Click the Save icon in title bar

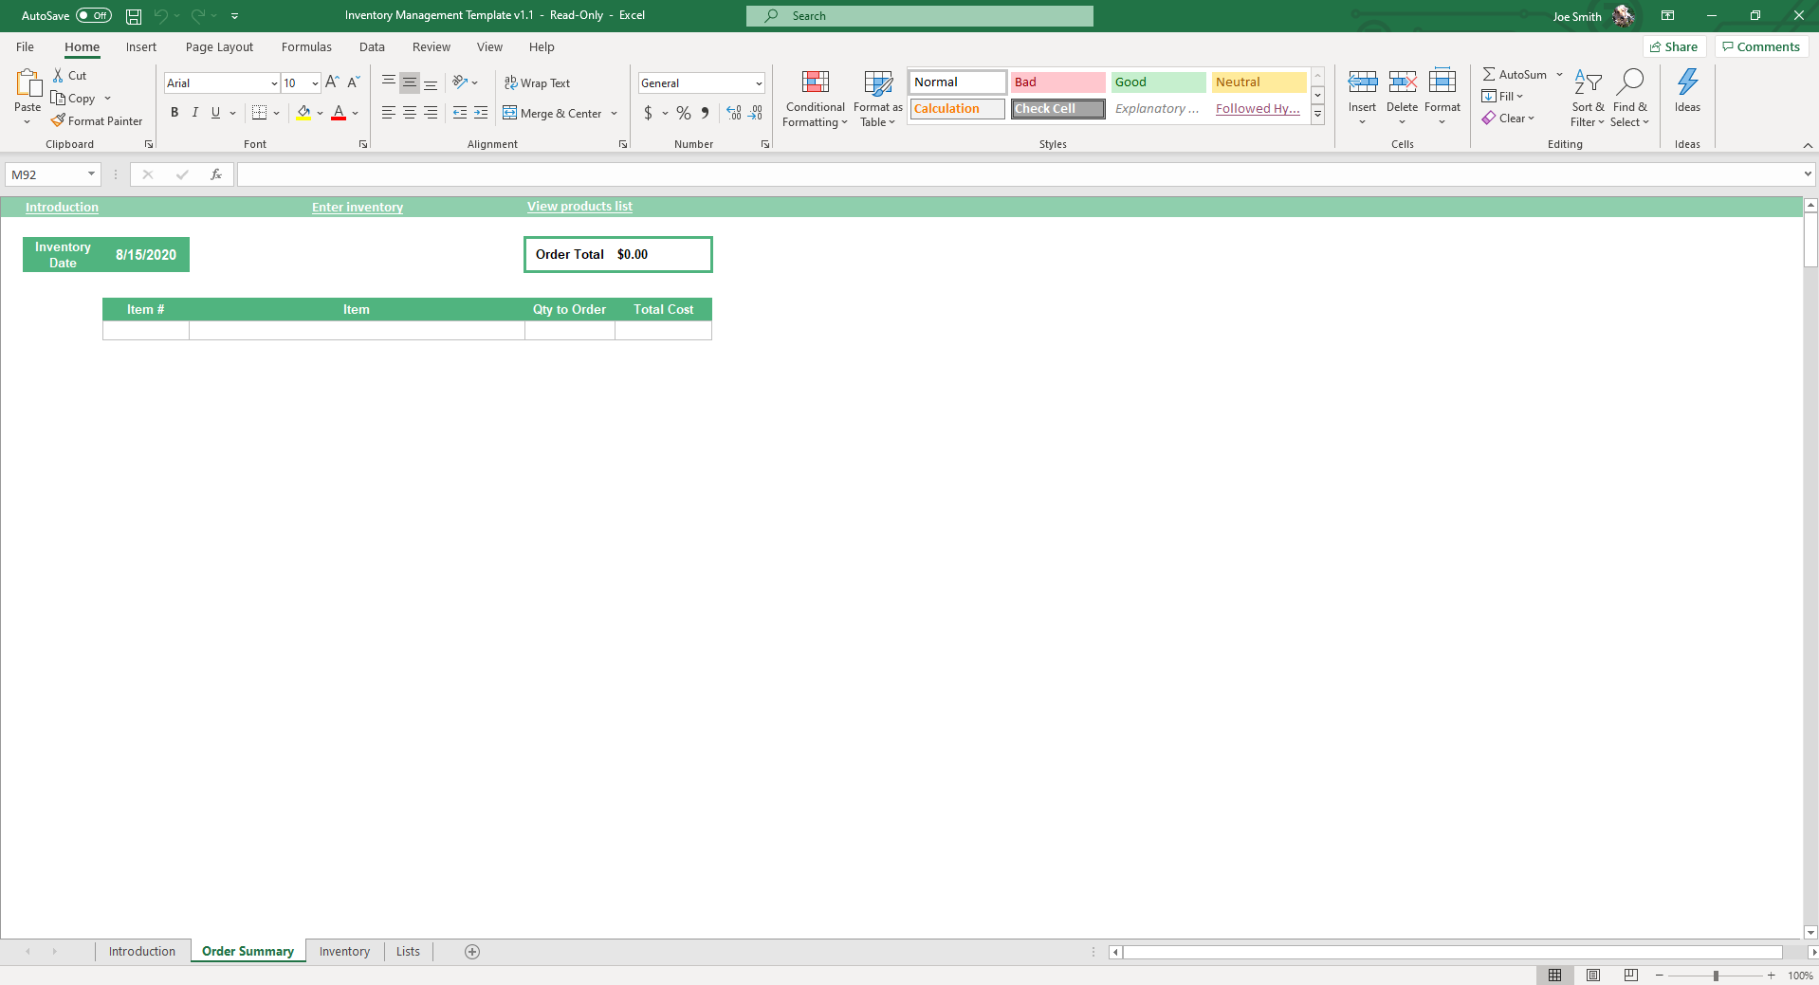(x=134, y=16)
